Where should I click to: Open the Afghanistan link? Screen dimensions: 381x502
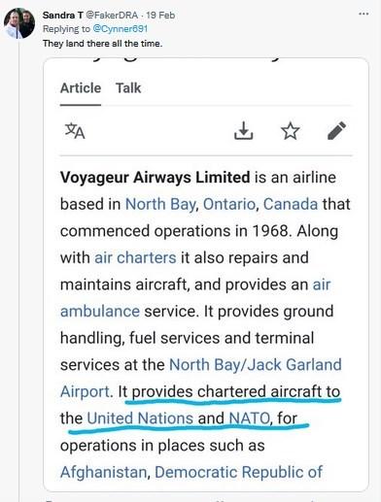point(104,472)
